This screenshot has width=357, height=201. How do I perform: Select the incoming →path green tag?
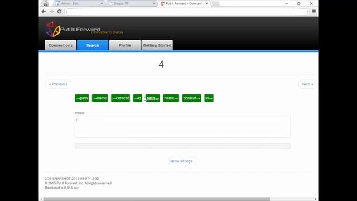click(82, 98)
